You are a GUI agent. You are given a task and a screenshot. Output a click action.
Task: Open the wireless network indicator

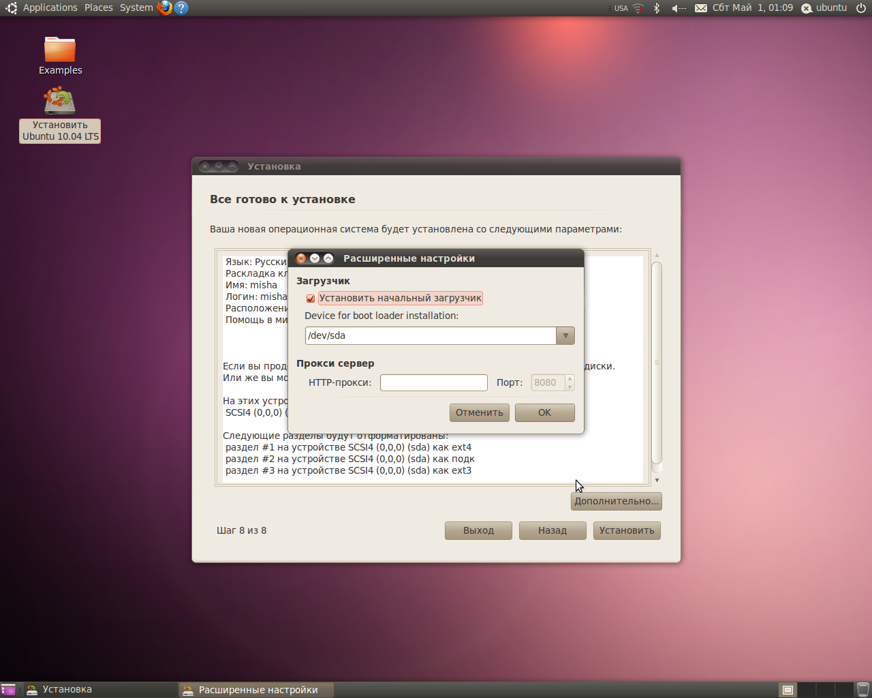(638, 8)
